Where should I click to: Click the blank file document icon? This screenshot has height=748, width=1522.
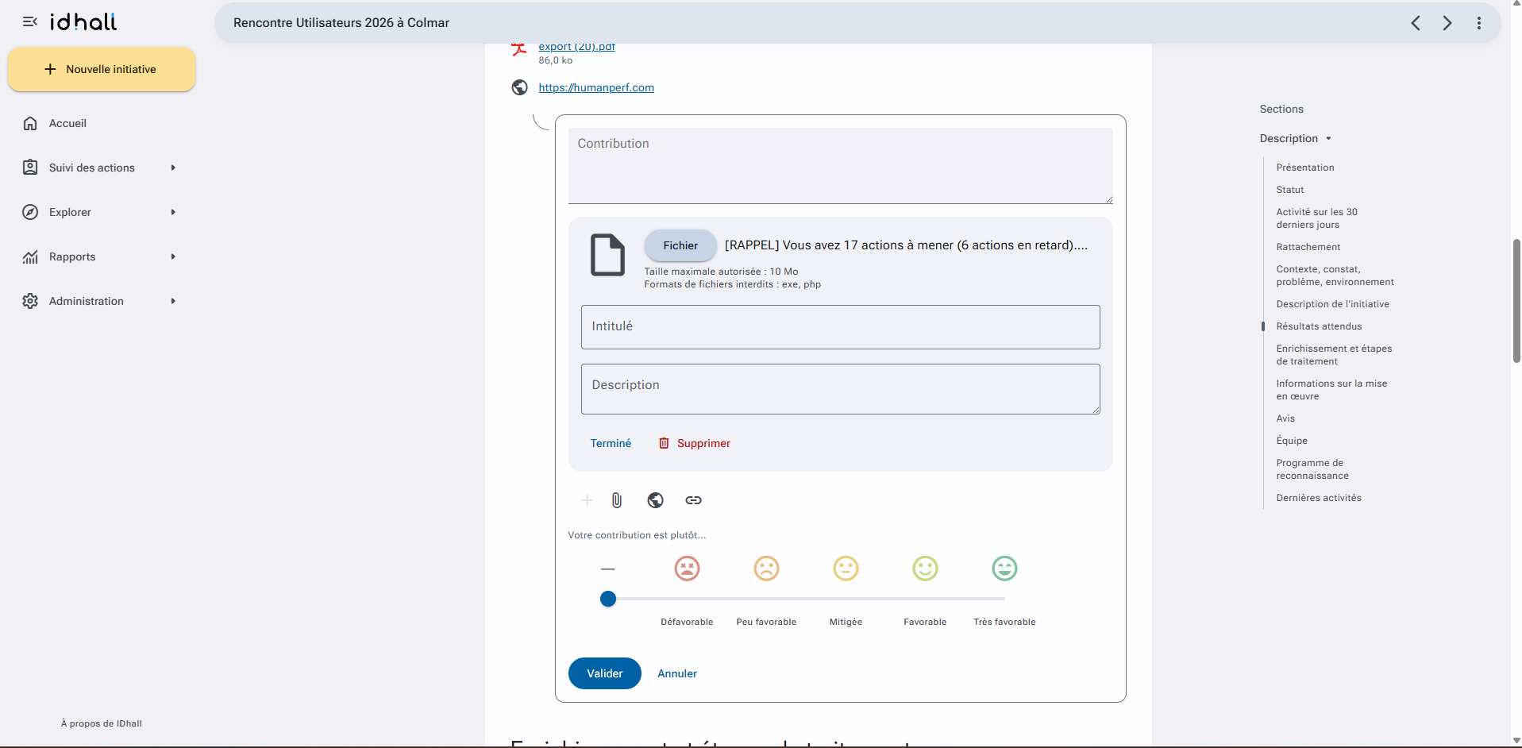[607, 255]
